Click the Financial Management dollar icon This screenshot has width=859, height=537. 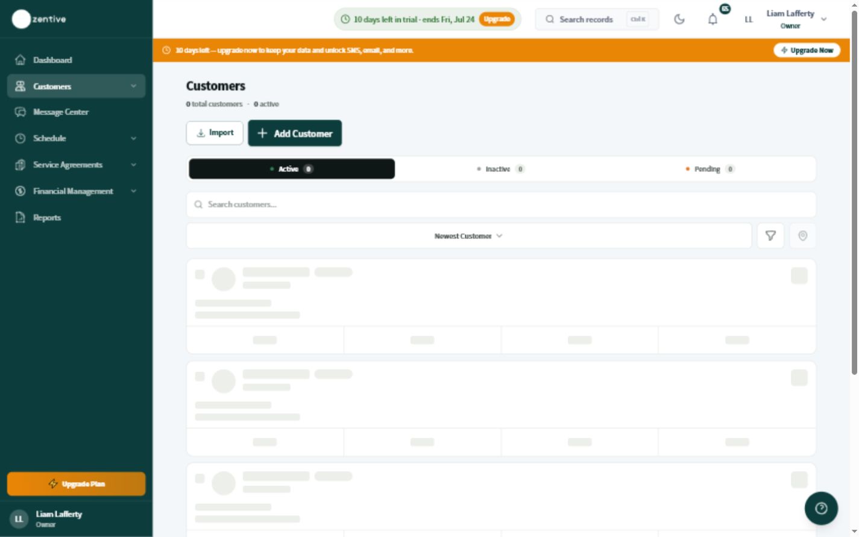coord(20,191)
